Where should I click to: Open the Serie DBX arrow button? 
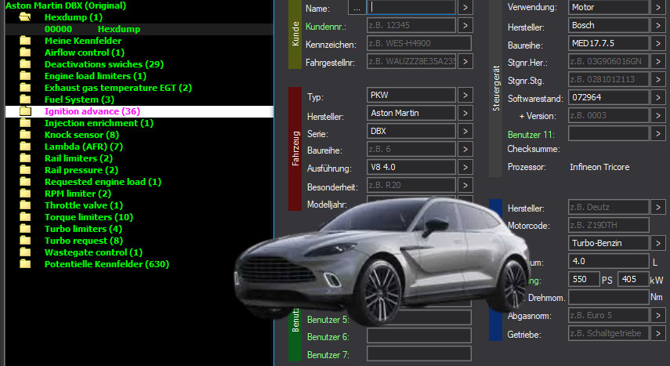[465, 131]
